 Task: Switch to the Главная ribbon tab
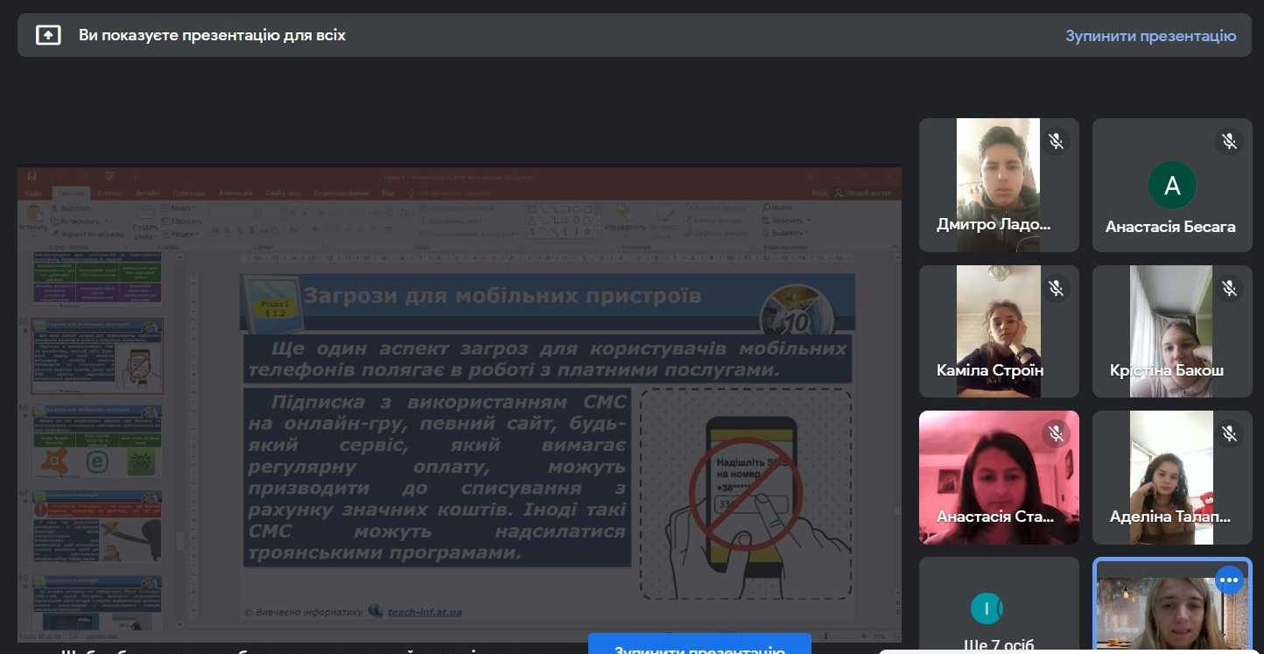click(71, 193)
